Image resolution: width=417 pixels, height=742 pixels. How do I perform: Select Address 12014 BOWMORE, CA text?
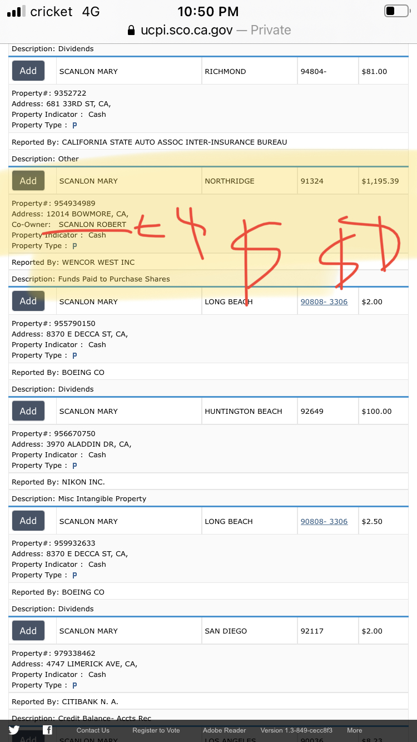[70, 214]
